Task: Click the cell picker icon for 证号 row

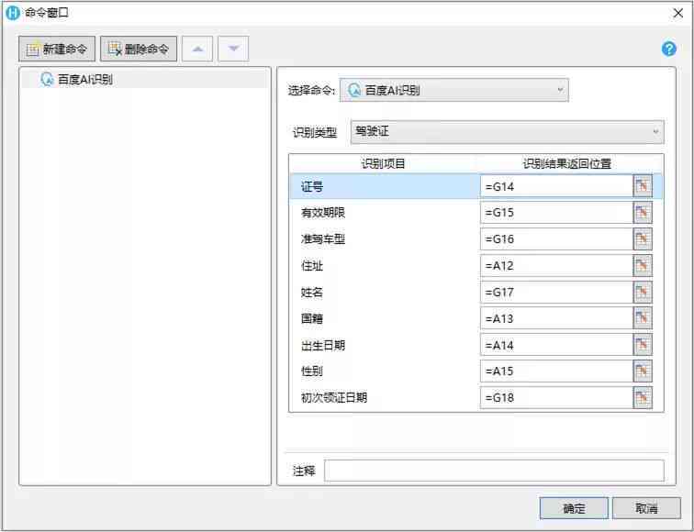Action: [x=643, y=186]
